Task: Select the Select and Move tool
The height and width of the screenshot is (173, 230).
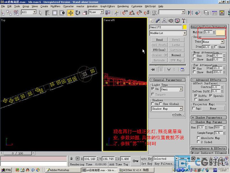Action: click(71, 13)
